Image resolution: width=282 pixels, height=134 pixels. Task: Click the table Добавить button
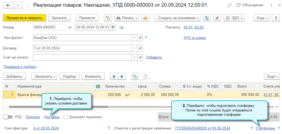(15, 76)
